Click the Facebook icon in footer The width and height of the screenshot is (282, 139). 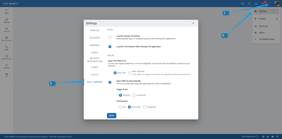pyautogui.click(x=263, y=137)
